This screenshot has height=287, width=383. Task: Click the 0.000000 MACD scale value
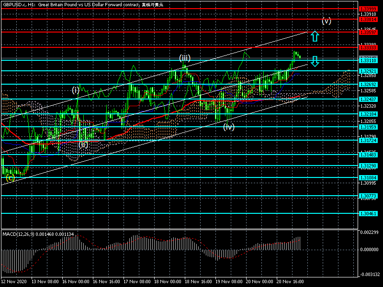pyautogui.click(x=369, y=249)
